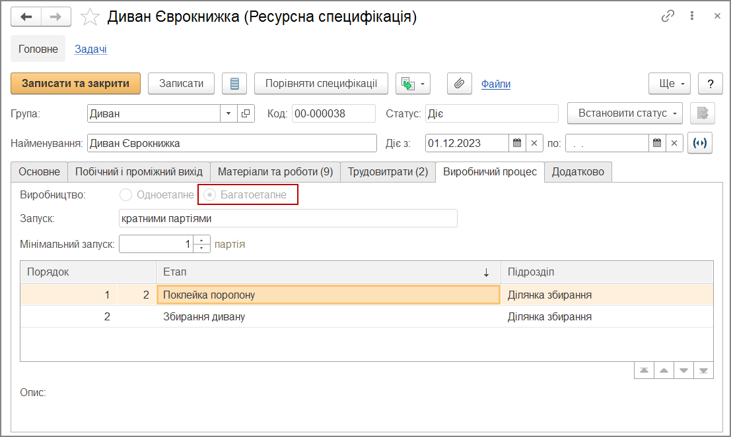Clear the 'по' end date field
The height and width of the screenshot is (437, 731).
pos(674,143)
